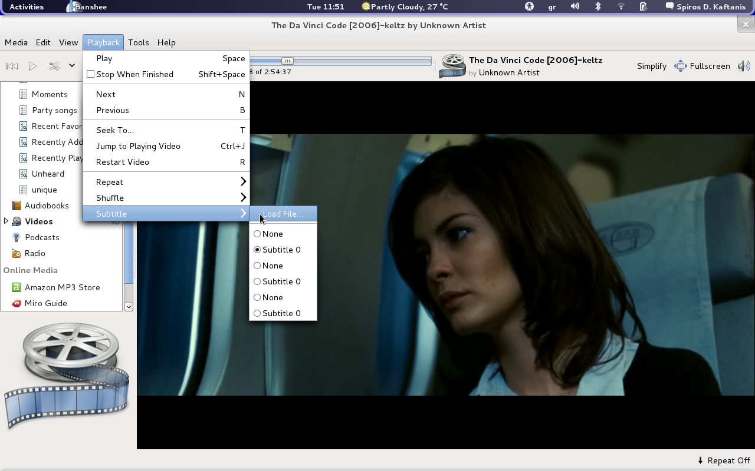Click the Amazon MP3 Store icon
This screenshot has height=471, width=755.
pos(17,287)
